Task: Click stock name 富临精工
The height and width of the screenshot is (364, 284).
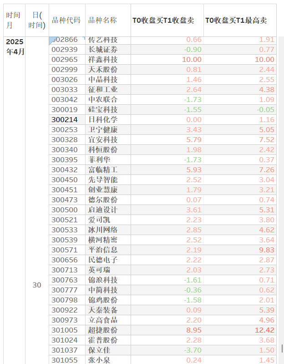Action: point(103,169)
